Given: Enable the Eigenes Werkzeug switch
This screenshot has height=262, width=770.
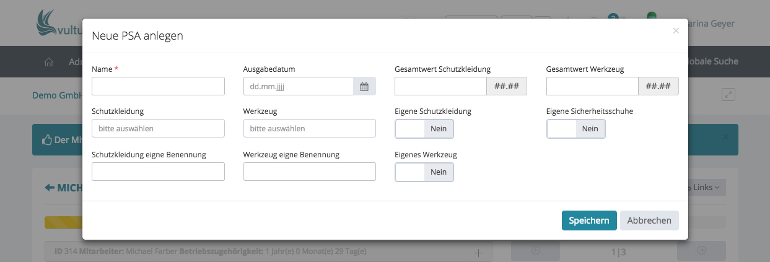Looking at the screenshot, I should tap(424, 172).
